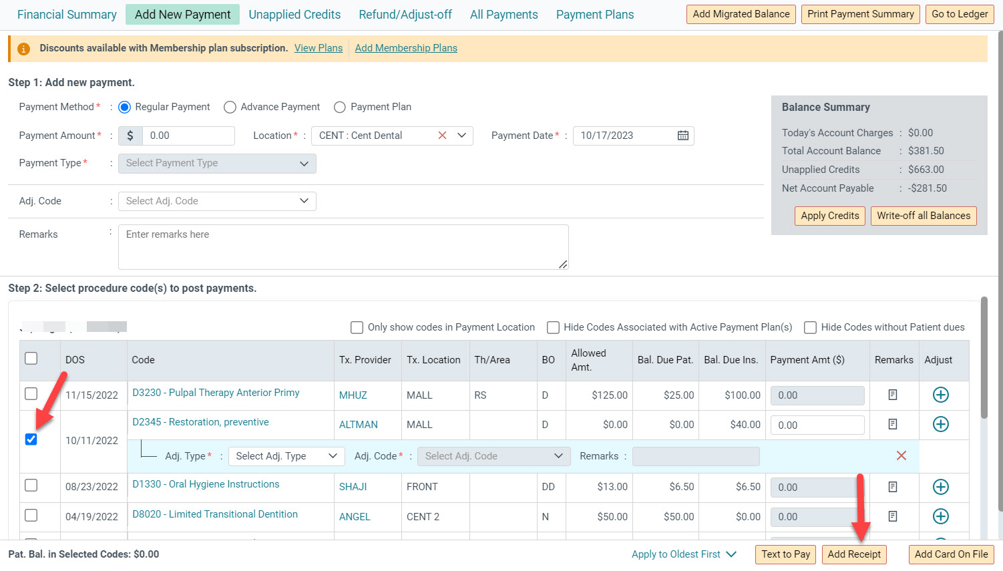Open D1330 - Oral Hygiene Instructions link
This screenshot has height=571, width=1003.
(206, 484)
